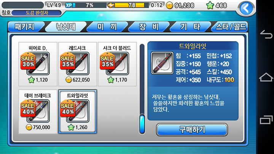Click the item list scrollbar handle
Viewport: 274px width, 154px height.
tap(142, 124)
